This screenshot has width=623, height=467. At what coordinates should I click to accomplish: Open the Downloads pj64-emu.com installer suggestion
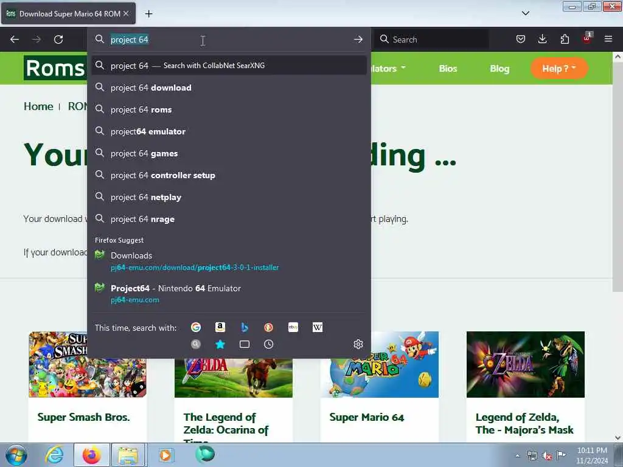pos(229,261)
